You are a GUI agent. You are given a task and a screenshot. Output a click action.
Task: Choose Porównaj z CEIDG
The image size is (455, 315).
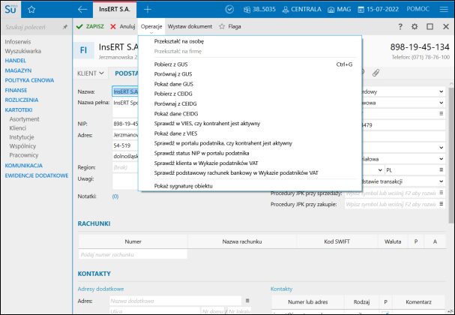[x=175, y=103]
